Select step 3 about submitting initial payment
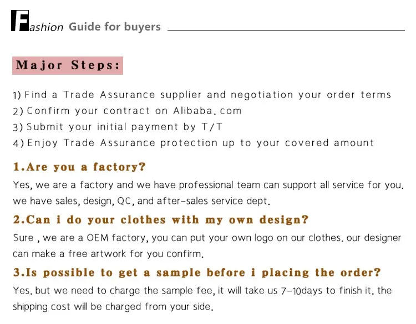Screen dimensions: 416x324 [118, 126]
